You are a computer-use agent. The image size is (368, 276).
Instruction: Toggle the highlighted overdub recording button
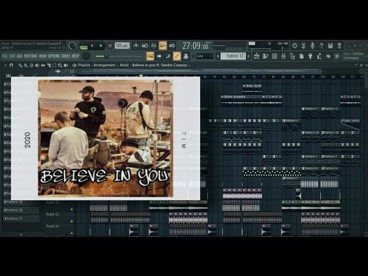(163, 45)
